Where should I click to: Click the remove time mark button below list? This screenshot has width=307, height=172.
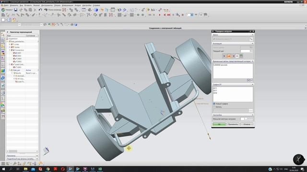click(251, 80)
